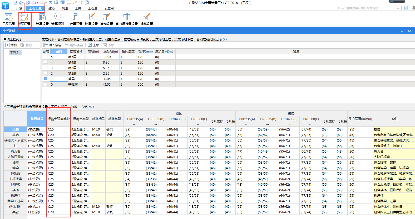The width and height of the screenshot is (415, 219).
Task: Open the ellipsis under lap HRB500(E) header
Action: point(310,124)
